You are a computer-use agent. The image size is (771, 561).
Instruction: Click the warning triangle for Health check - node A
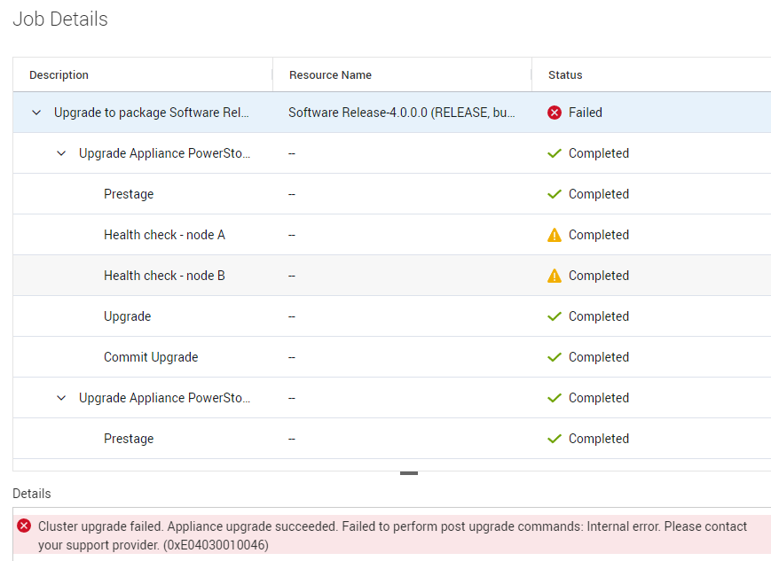point(554,234)
